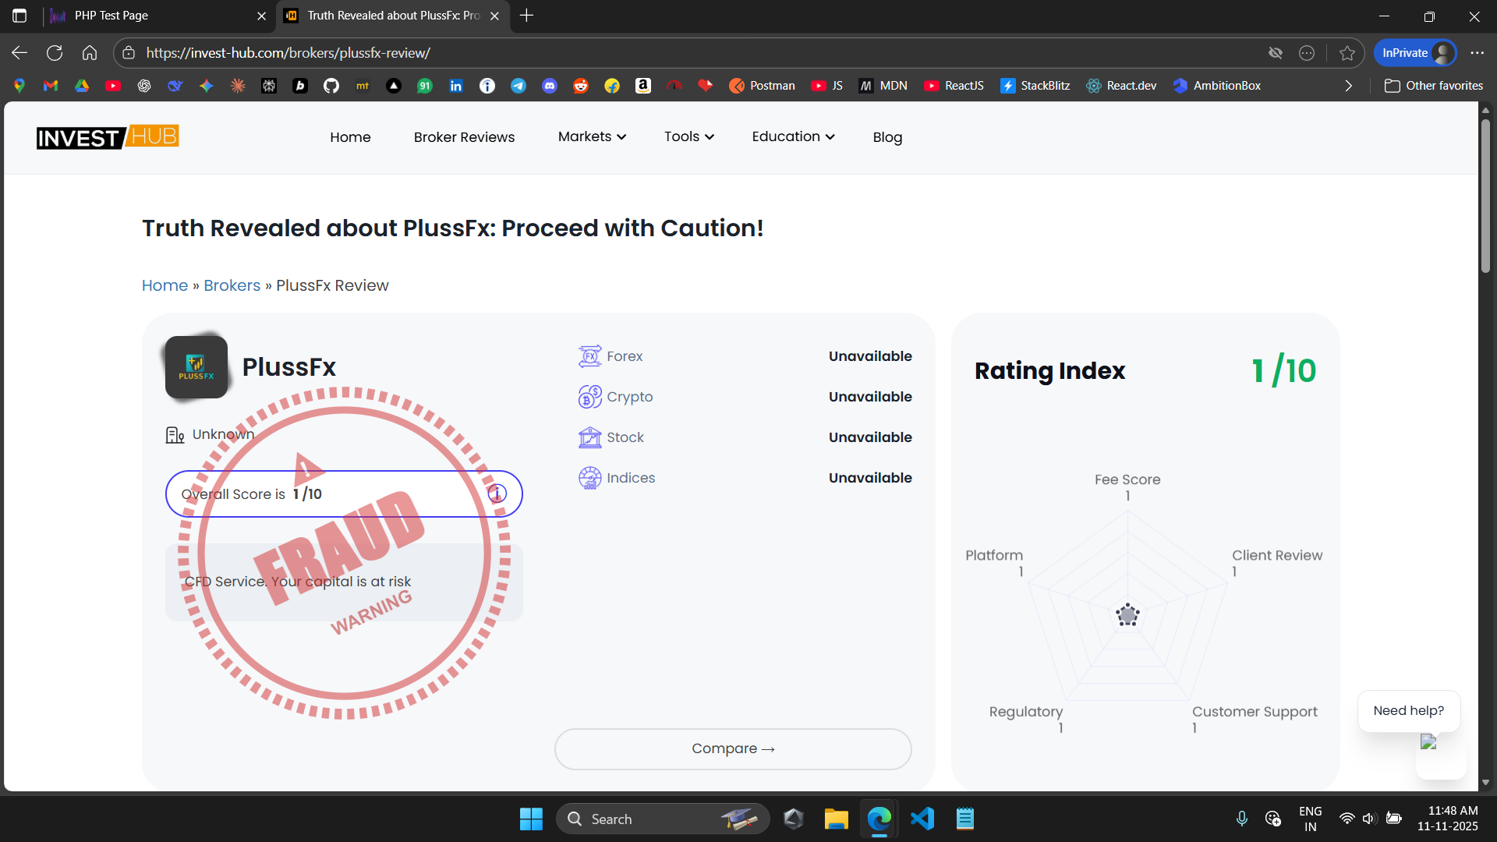Open Broker Reviews menu item
This screenshot has height=842, width=1497.
pos(464,137)
